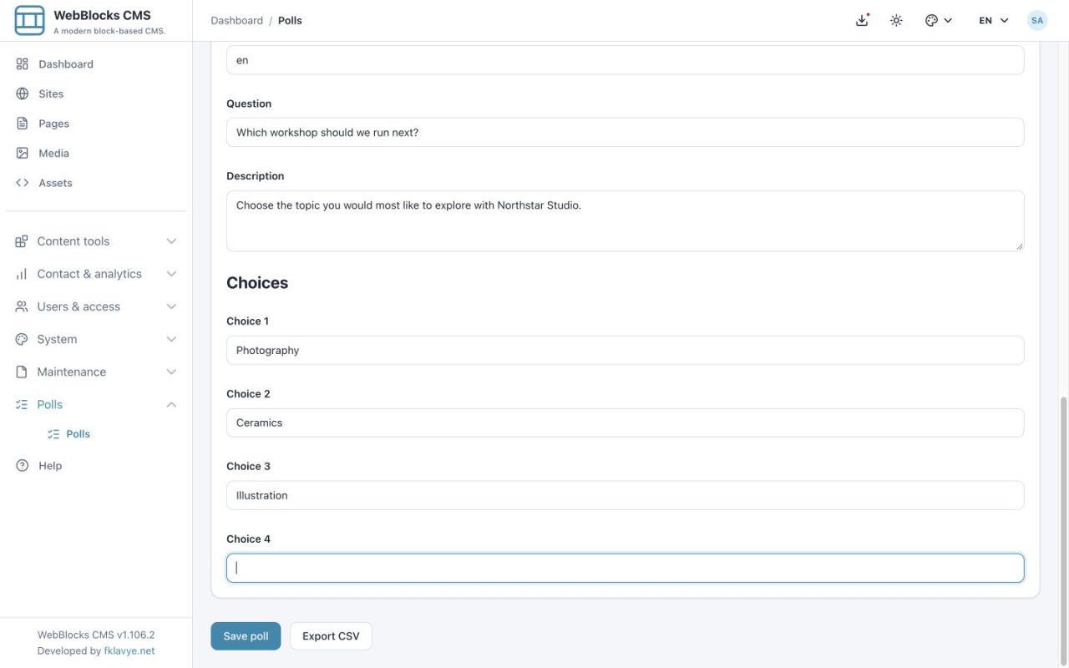The height and width of the screenshot is (668, 1069).
Task: Click into the Description text area
Action: pos(625,220)
